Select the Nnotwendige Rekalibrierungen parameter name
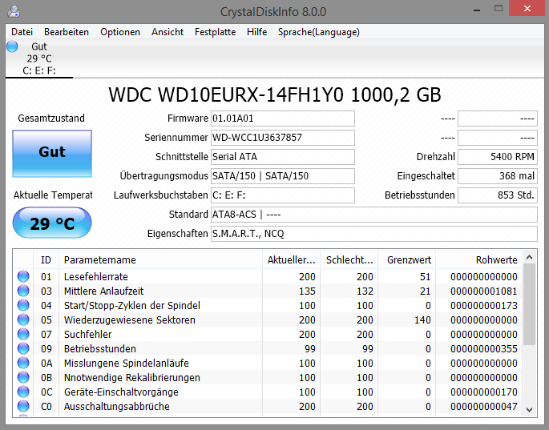This screenshot has height=430, width=549. click(x=132, y=377)
